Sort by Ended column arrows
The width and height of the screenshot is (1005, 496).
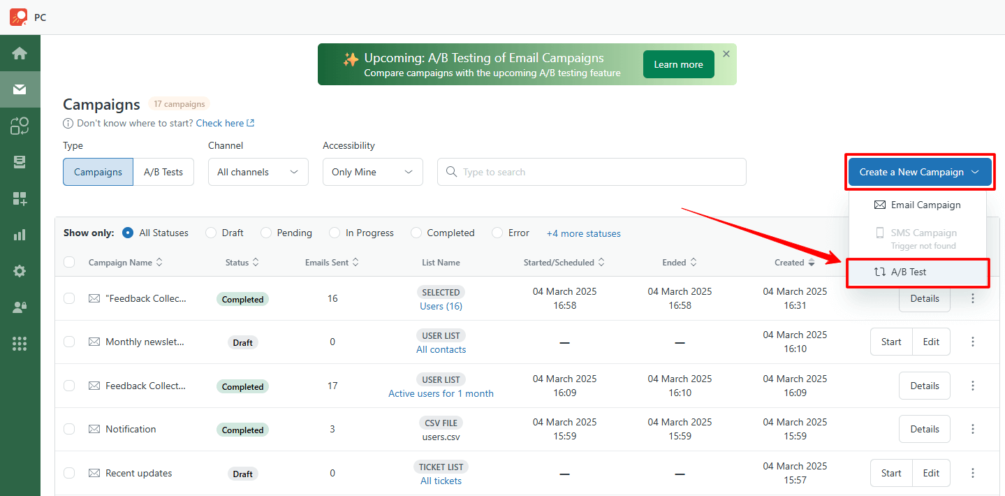[x=694, y=263]
